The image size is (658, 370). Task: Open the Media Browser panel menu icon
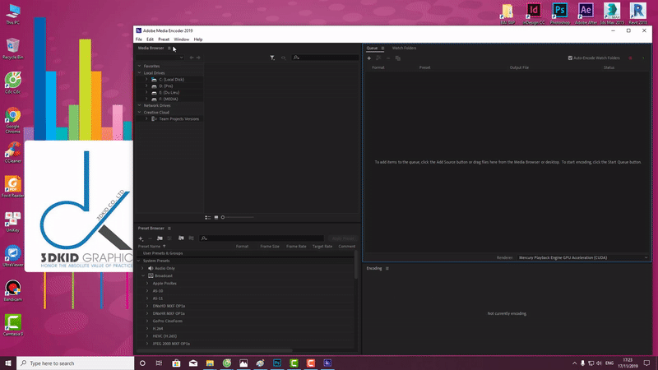tap(169, 49)
